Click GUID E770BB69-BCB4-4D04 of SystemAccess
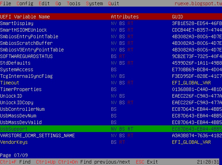222x165 pixels. (197, 69)
